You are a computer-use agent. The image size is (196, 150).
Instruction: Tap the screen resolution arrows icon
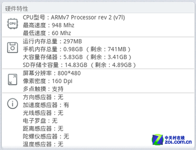13,80
